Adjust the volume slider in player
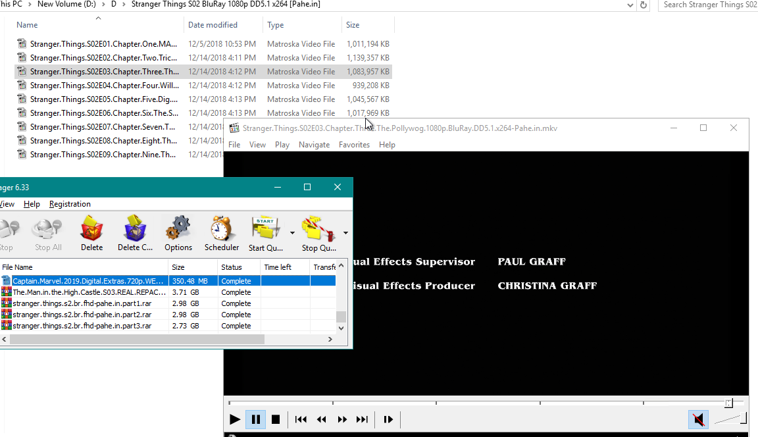Viewport: 758px width, 437px height. 730,419
